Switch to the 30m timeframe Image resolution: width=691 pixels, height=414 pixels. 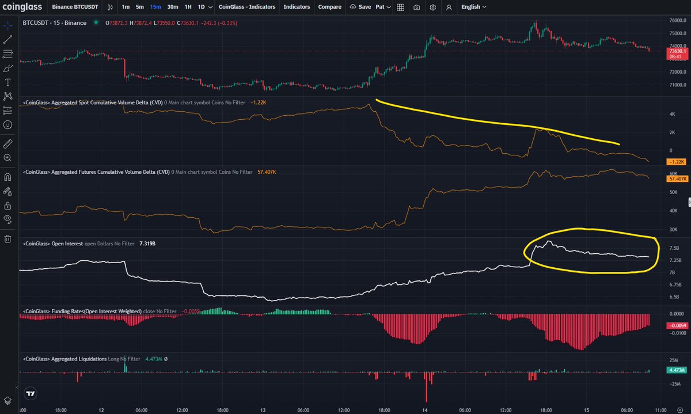[x=172, y=7]
